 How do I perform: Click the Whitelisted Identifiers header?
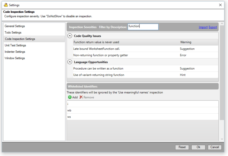(143, 86)
